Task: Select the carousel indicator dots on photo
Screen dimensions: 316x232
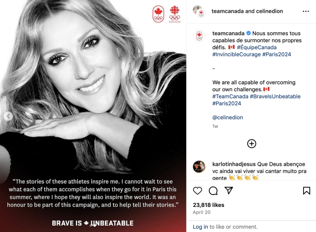Action: 93,226
